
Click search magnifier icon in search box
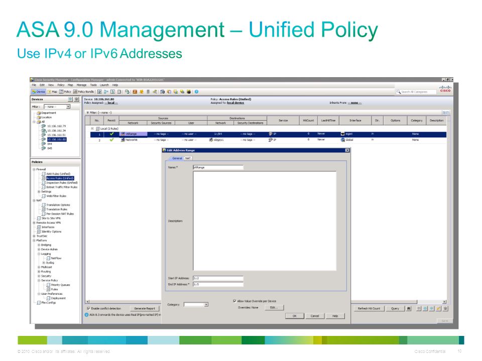(398, 92)
